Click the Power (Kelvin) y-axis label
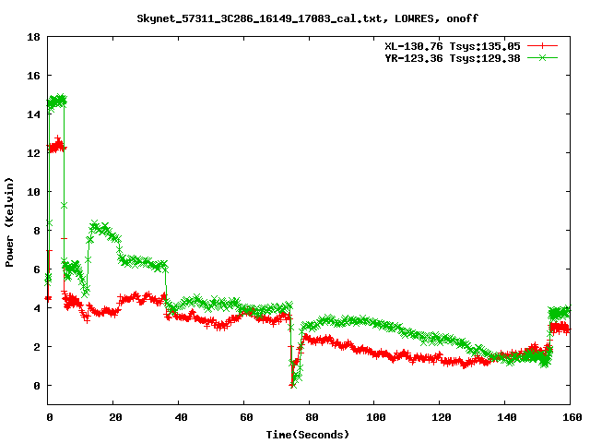Screen dimensions: 590x443 click(9, 221)
